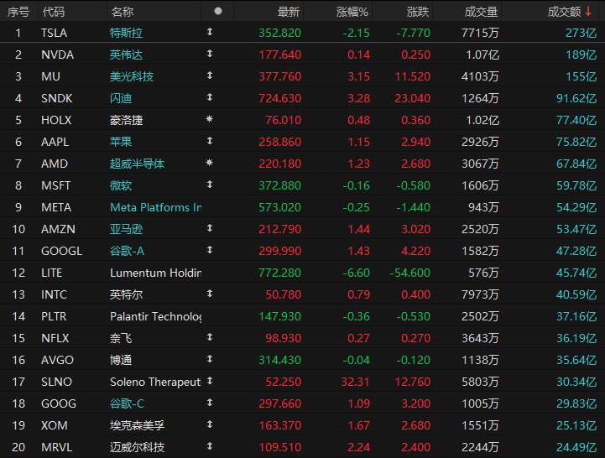The height and width of the screenshot is (458, 605).
Task: Click the marker icon in the NFLX row
Action: 210,337
